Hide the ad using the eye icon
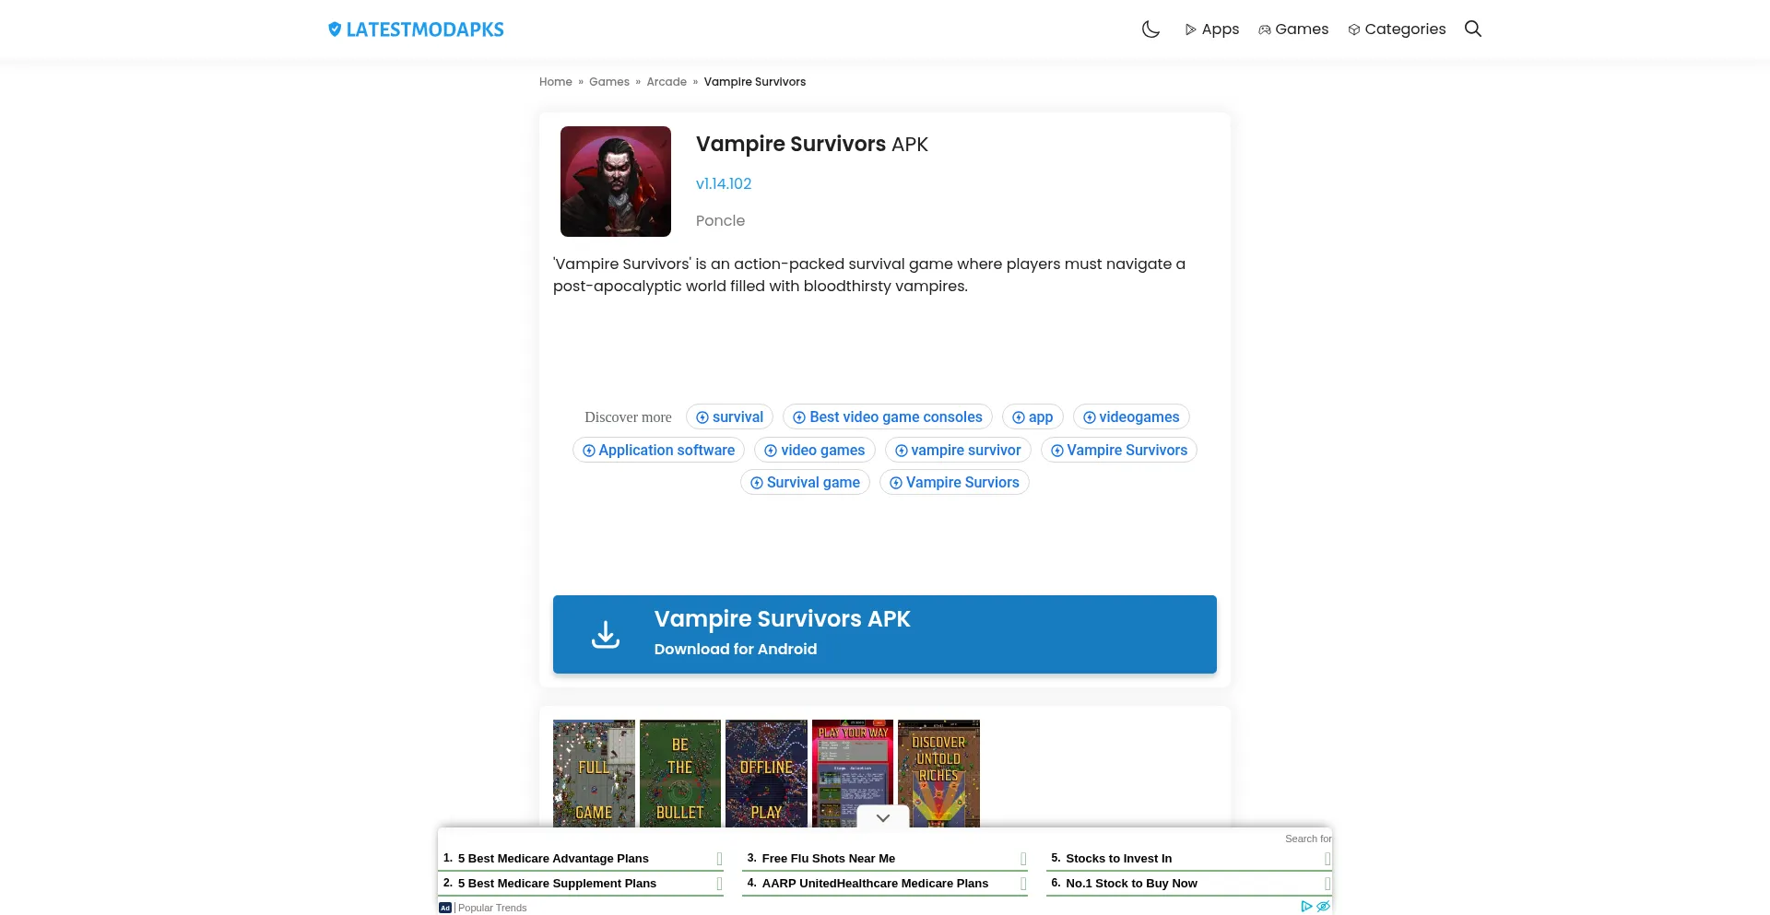The image size is (1770, 915). click(x=1324, y=907)
